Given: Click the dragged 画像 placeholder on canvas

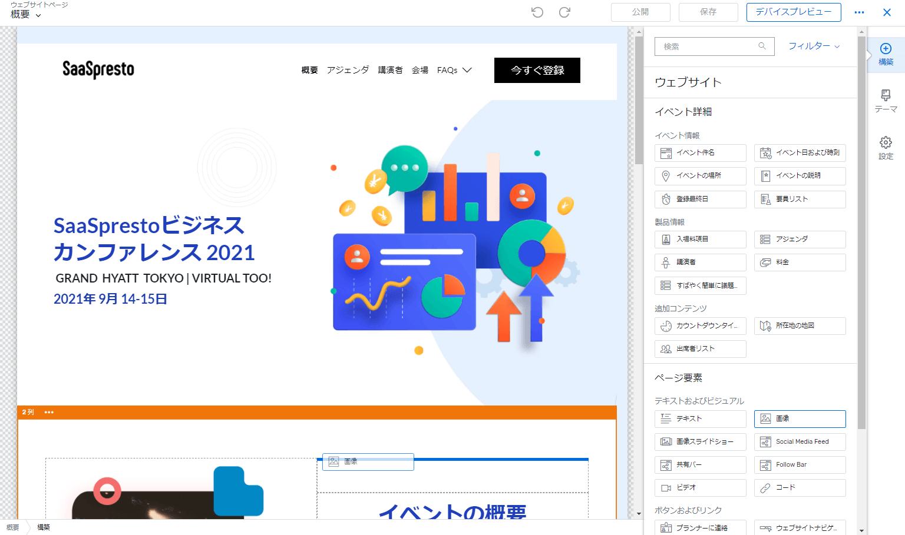Looking at the screenshot, I should click(x=368, y=462).
